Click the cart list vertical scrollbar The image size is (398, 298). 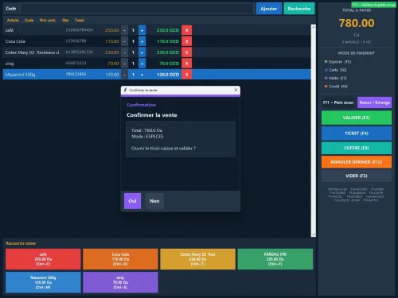pyautogui.click(x=314, y=131)
